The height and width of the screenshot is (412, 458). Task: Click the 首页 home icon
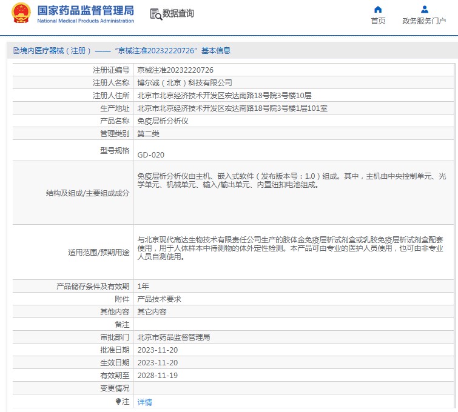(x=378, y=10)
